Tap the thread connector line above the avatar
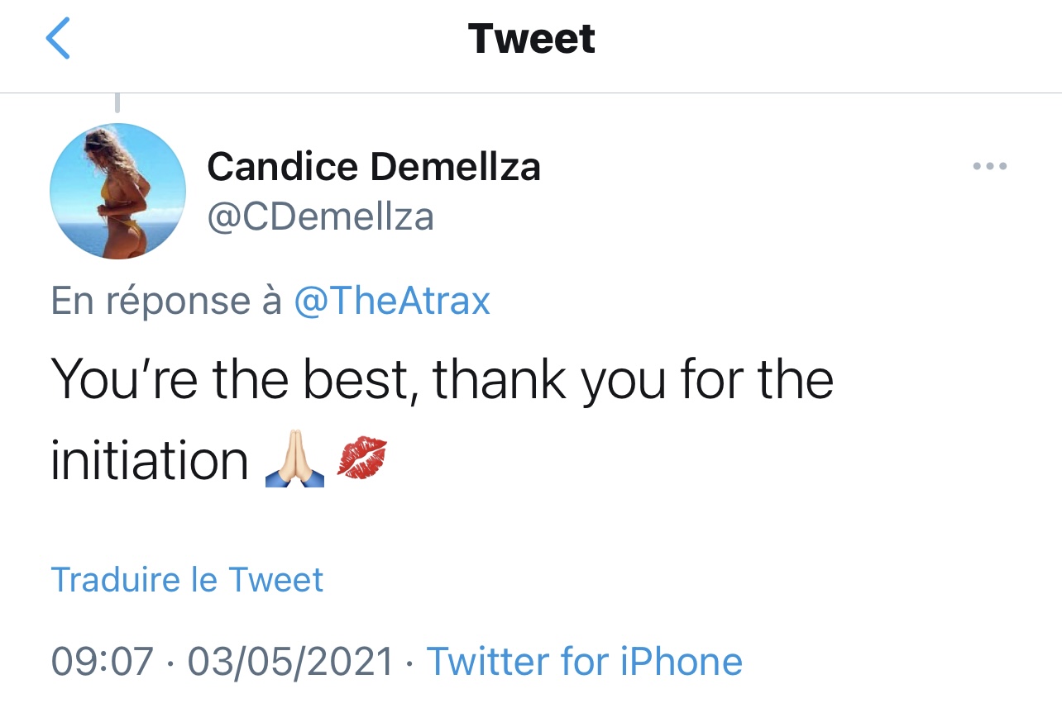The width and height of the screenshot is (1062, 708). [117, 103]
